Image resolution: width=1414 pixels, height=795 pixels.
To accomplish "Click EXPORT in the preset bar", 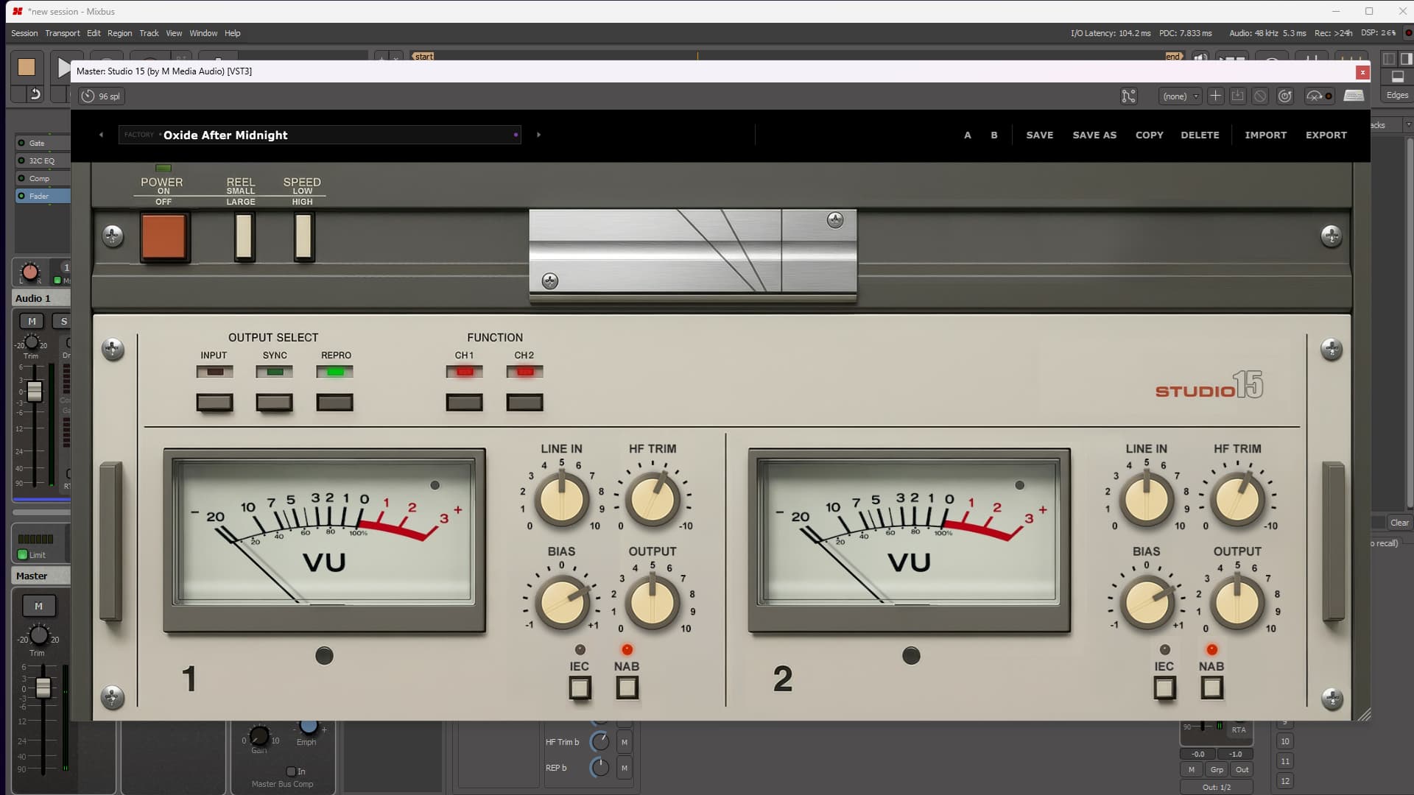I will pyautogui.click(x=1326, y=135).
